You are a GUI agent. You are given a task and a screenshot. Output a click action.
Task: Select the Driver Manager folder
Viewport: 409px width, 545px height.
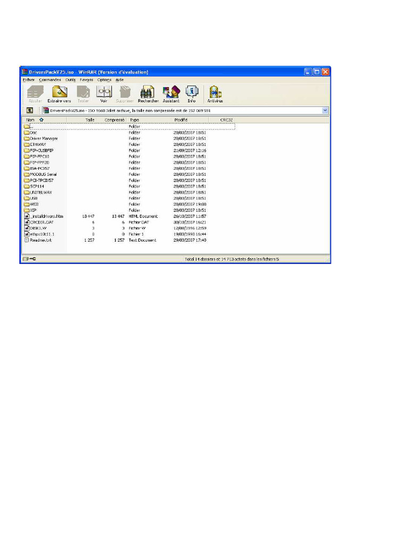pyautogui.click(x=40, y=138)
